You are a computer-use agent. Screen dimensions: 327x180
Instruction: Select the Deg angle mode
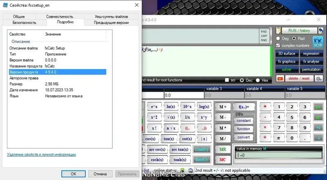click(278, 38)
